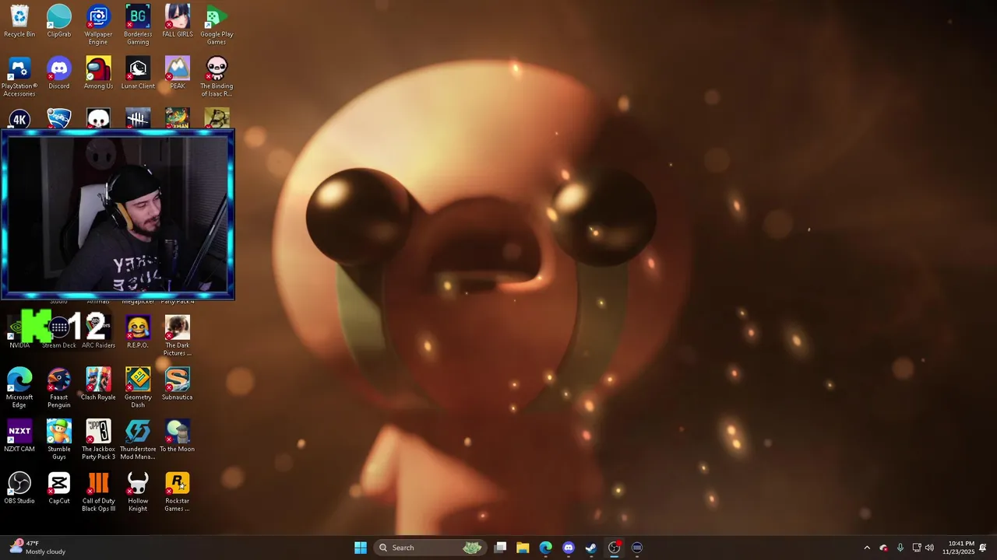Select the Dead by Daylight icon
Viewport: 997px width, 560px height.
138,118
